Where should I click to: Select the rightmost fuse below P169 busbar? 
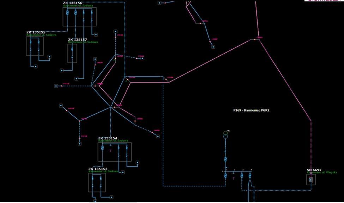(250, 175)
